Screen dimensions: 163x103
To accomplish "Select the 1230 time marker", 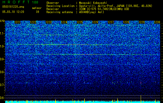I will click(157, 22).
